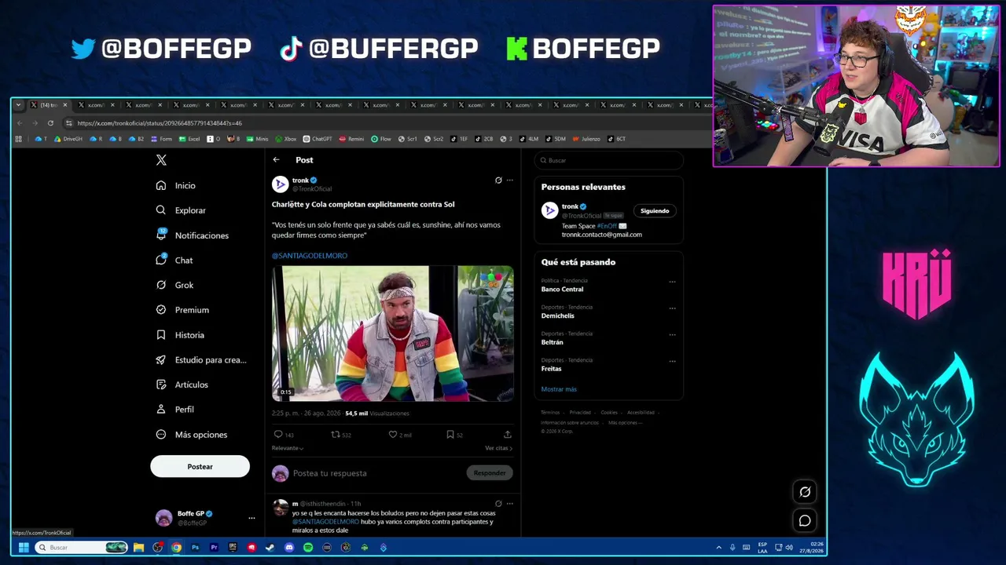The width and height of the screenshot is (1006, 565).
Task: Open the Relevante sort dropdown
Action: [288, 448]
